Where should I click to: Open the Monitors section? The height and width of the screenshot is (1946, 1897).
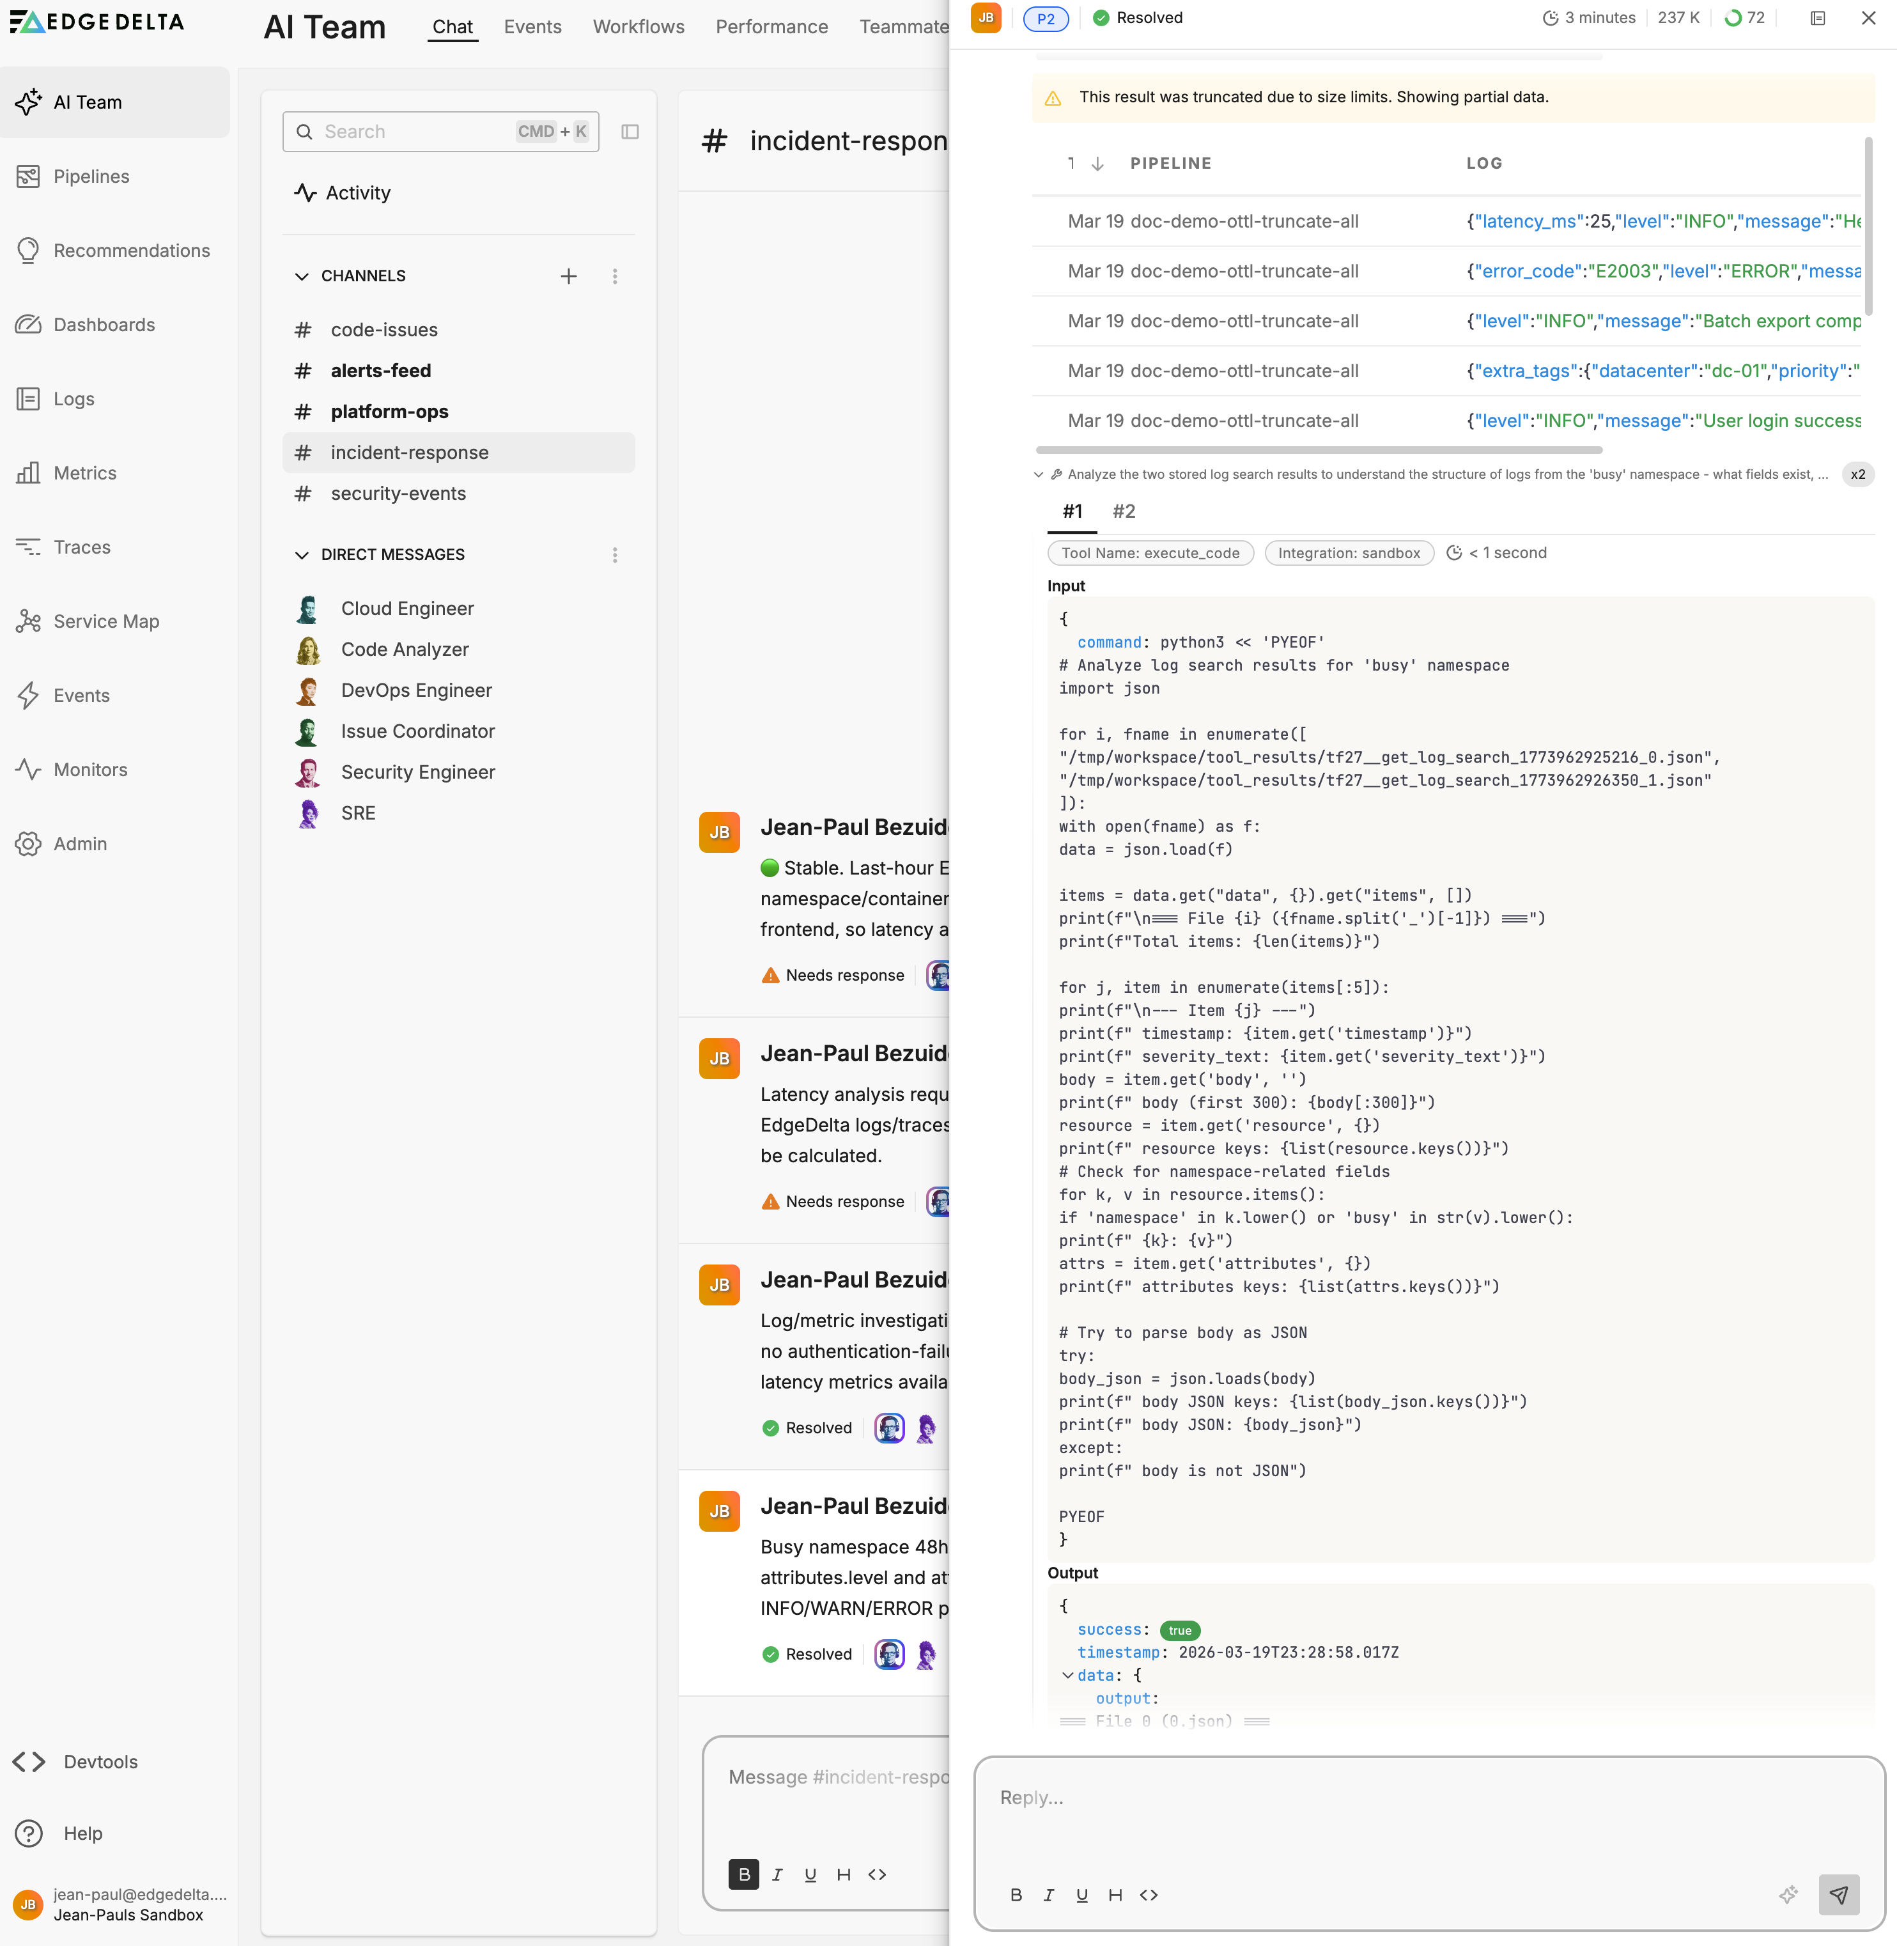(89, 769)
